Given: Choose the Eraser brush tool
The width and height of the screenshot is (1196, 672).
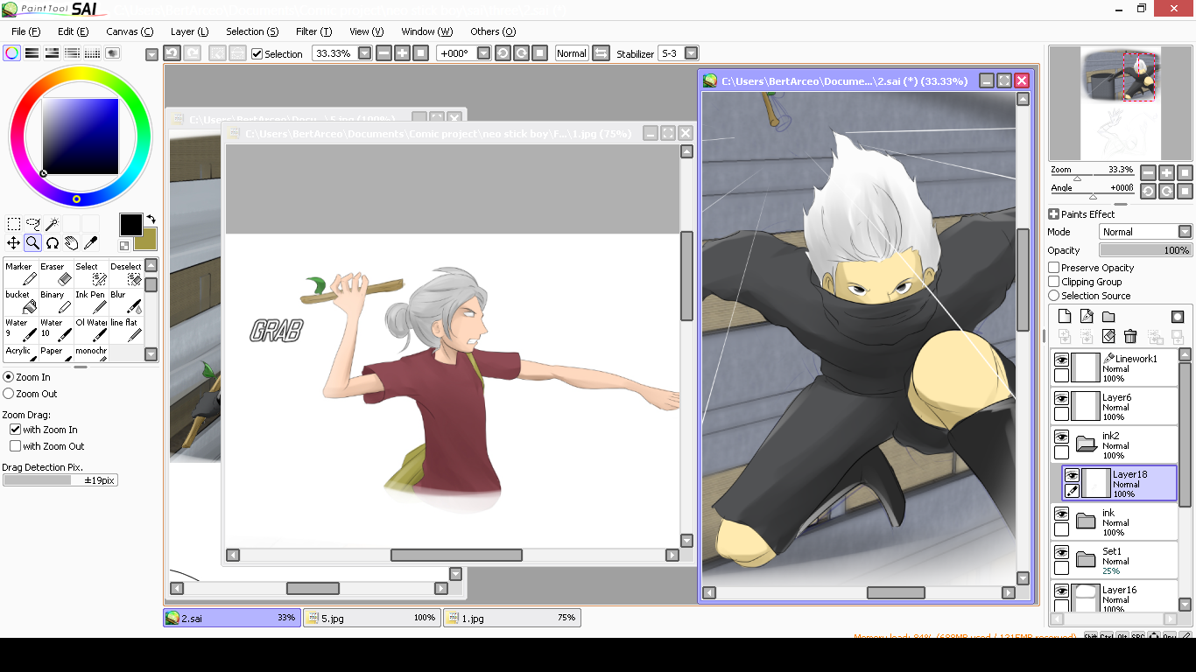Looking at the screenshot, I should click(55, 274).
